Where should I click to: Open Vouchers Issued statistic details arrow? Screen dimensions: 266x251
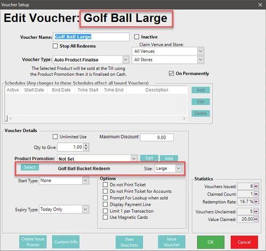click(x=256, y=186)
